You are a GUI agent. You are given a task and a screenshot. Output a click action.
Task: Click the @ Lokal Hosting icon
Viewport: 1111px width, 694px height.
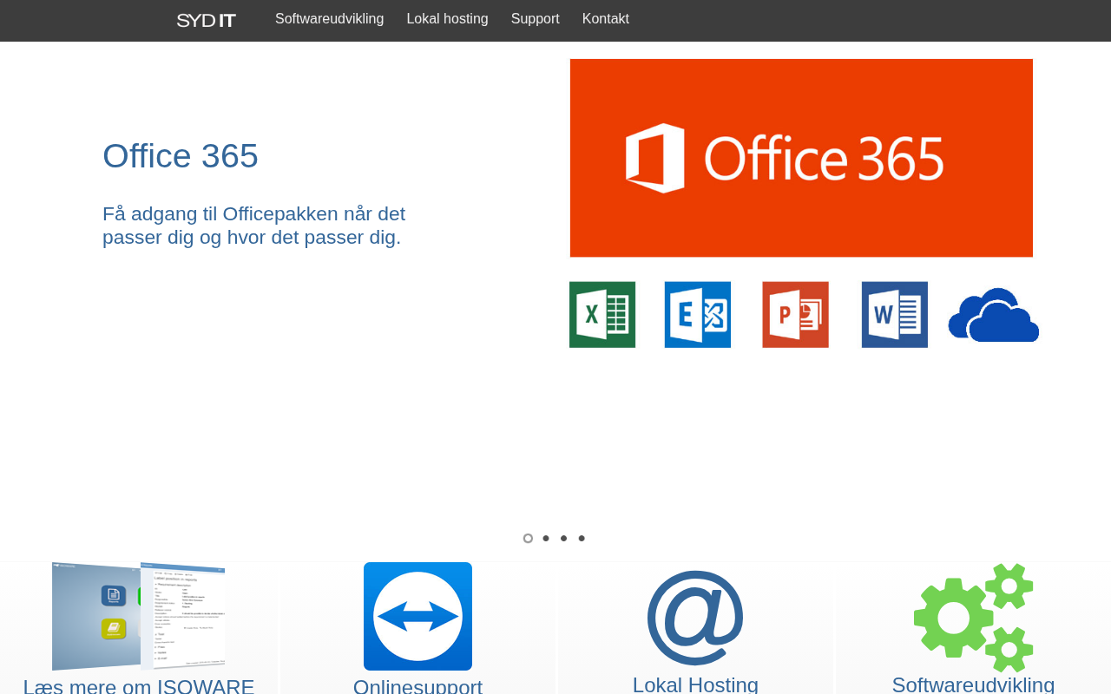coord(695,618)
